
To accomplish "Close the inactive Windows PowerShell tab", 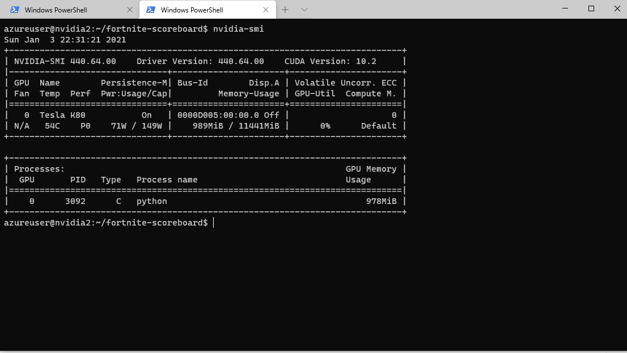I will tap(130, 10).
